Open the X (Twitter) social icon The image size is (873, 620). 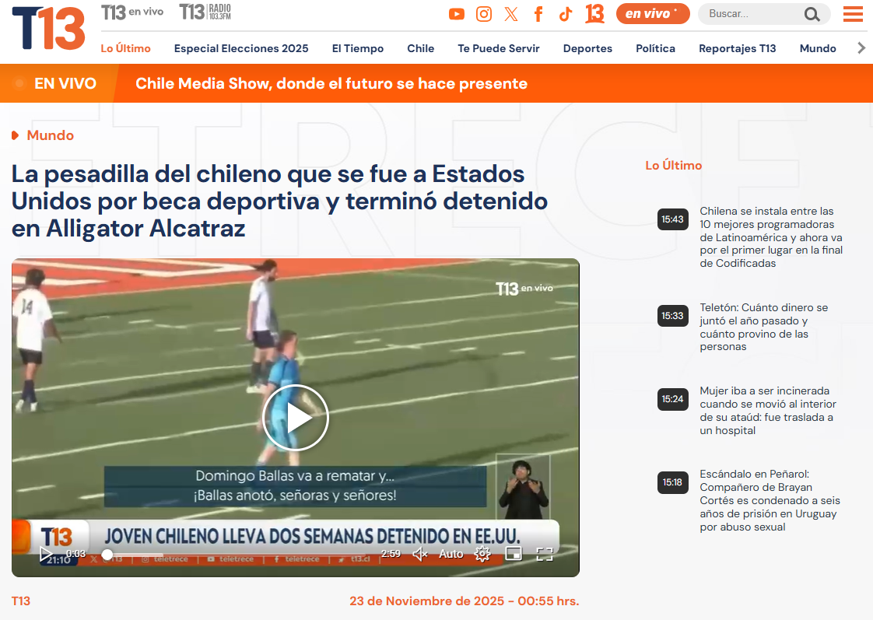511,14
